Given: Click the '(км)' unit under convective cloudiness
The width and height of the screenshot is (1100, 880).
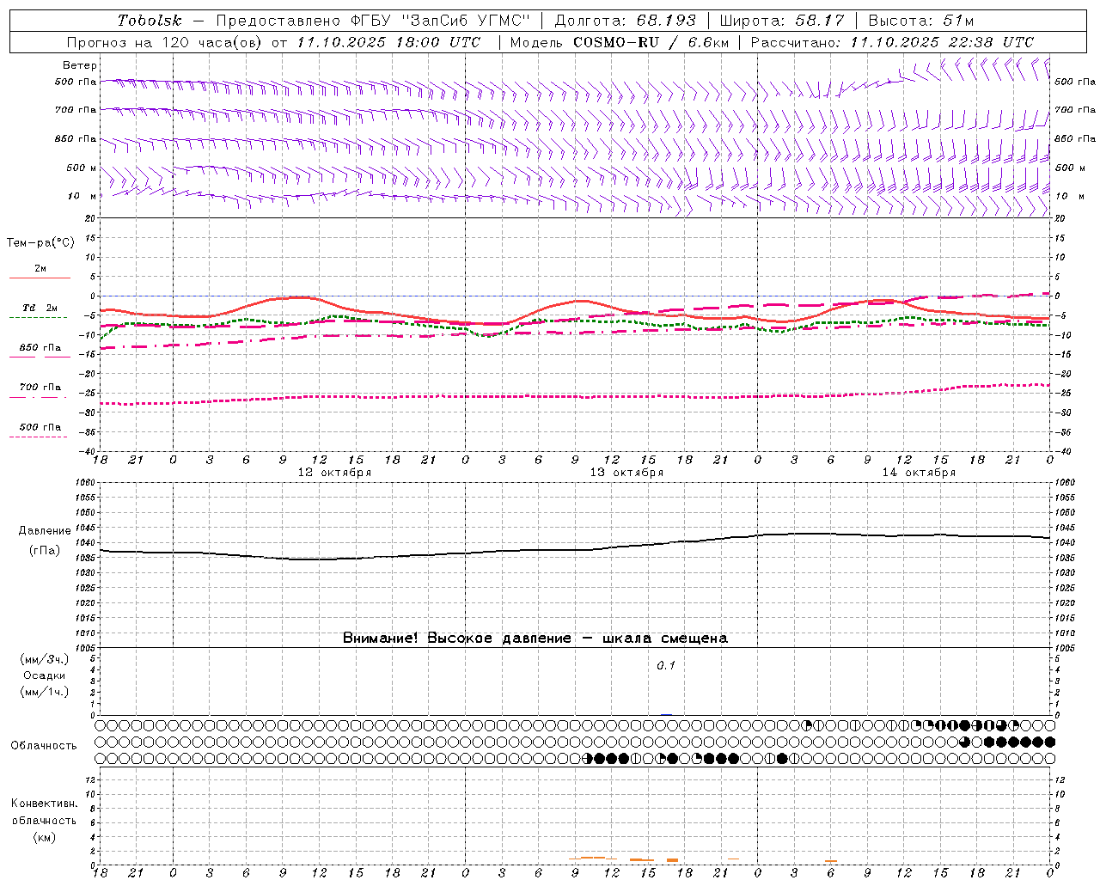Looking at the screenshot, I should 44,837.
